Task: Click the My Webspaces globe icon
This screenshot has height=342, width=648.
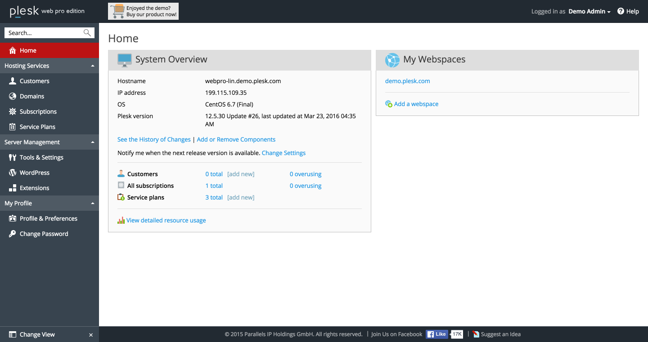Action: coord(392,60)
